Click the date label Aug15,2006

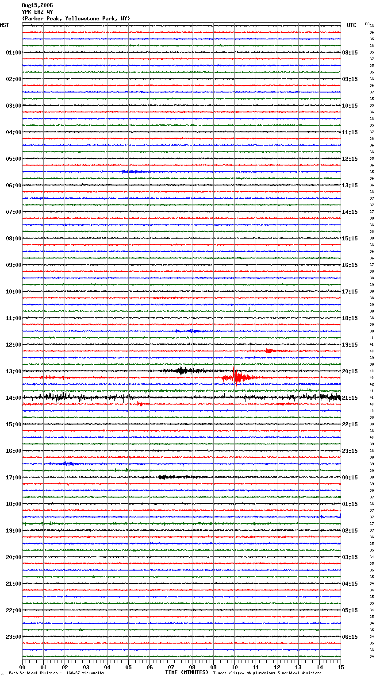(37, 5)
